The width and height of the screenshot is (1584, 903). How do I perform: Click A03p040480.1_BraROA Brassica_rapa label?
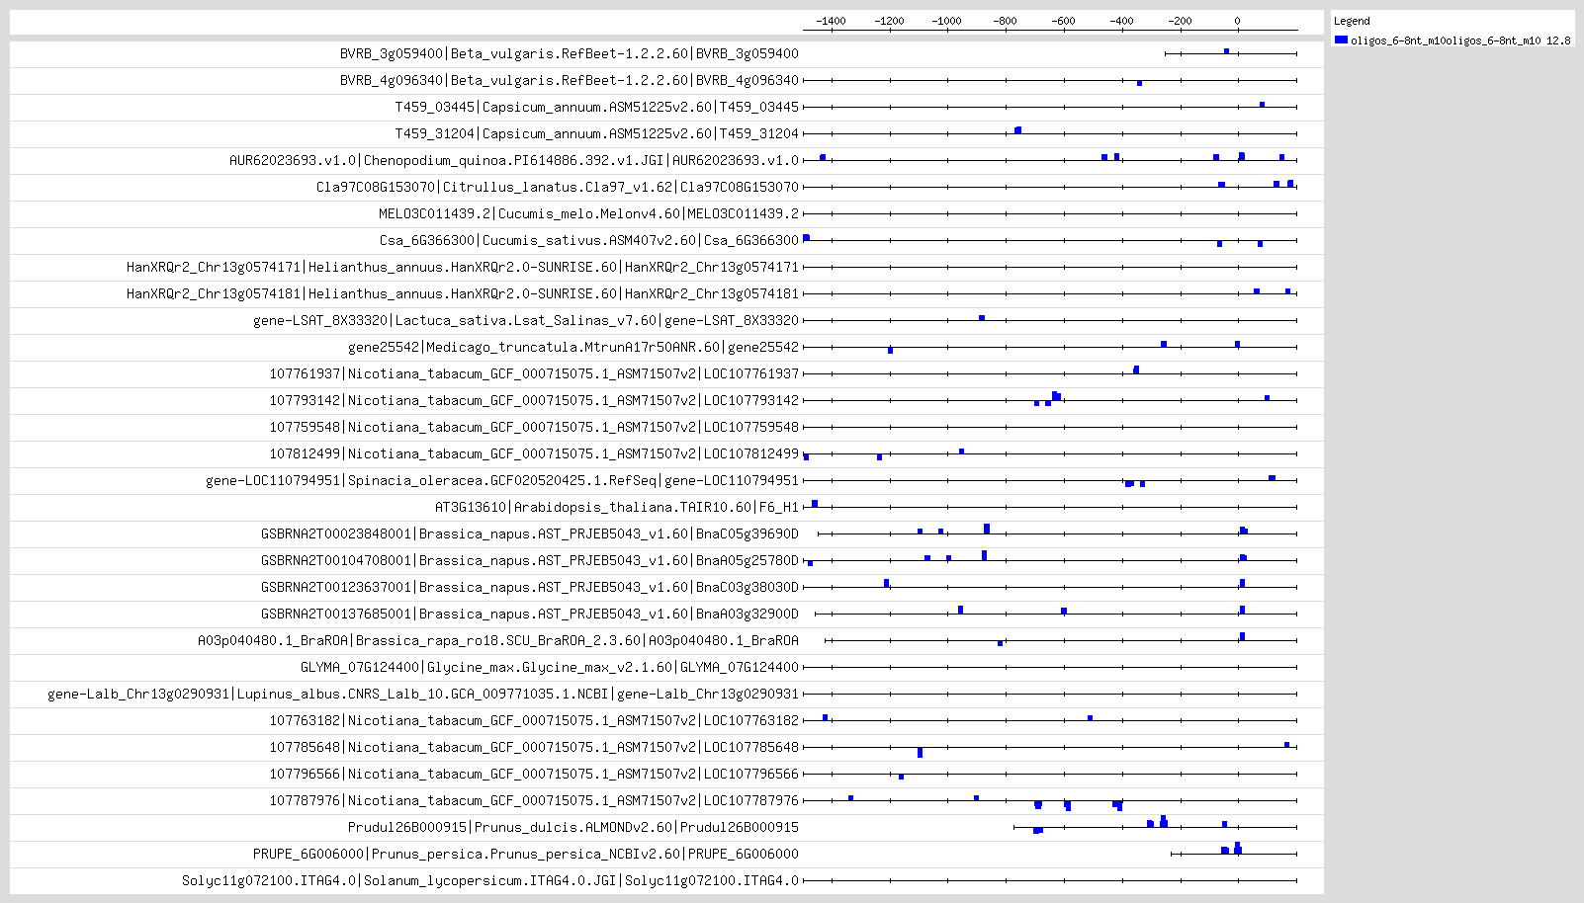click(498, 640)
